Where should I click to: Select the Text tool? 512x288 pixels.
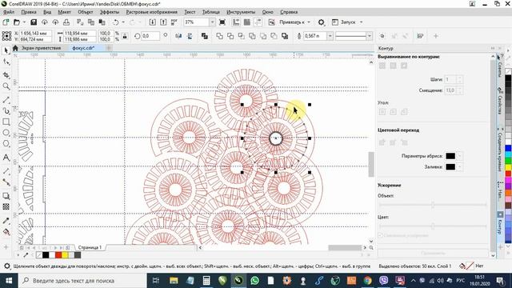tap(6, 158)
